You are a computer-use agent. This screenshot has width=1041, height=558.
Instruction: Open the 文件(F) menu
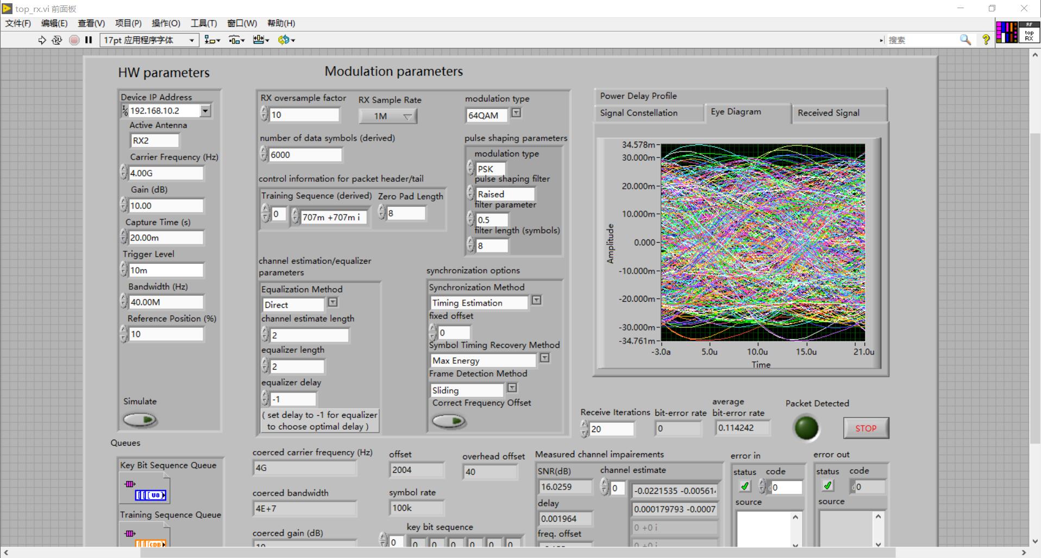click(18, 23)
